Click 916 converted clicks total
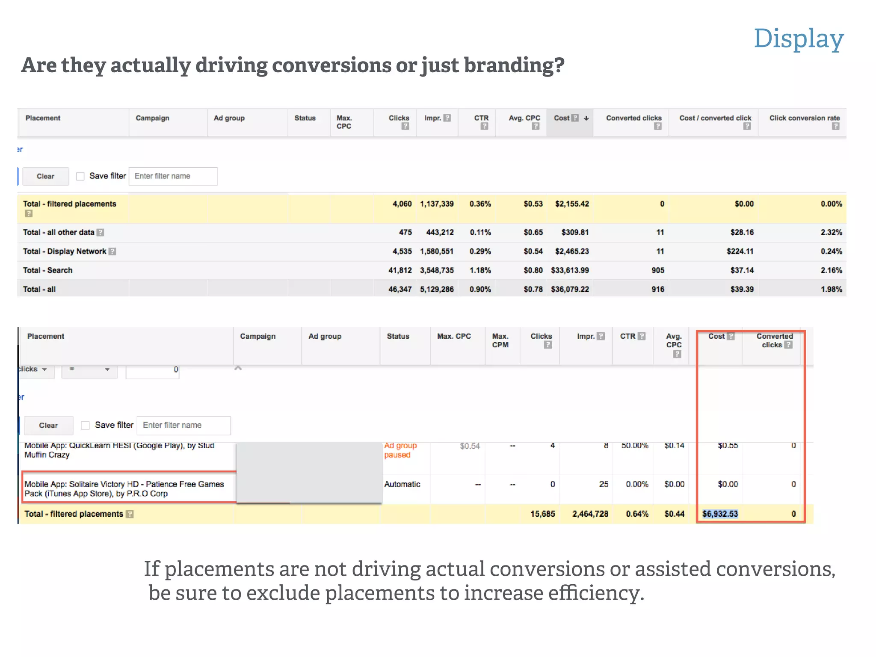This screenshot has width=876, height=657. coord(658,289)
